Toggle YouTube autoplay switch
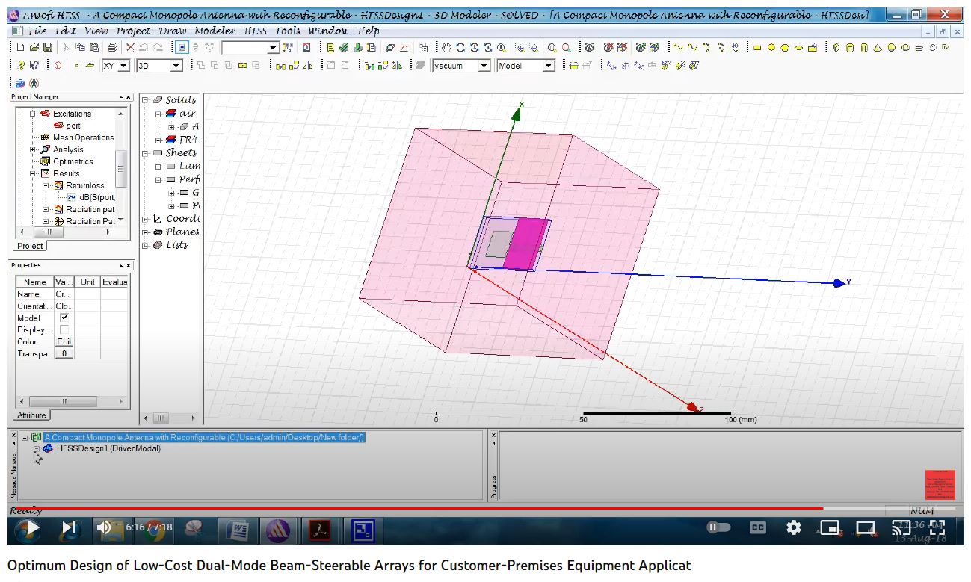The image size is (971, 582). (718, 527)
